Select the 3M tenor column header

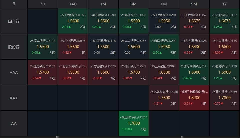point(134,4)
